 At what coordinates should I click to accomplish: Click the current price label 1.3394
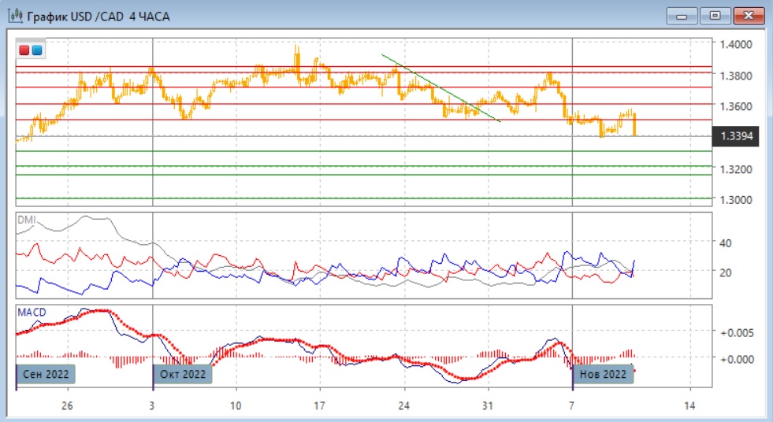[x=737, y=137]
